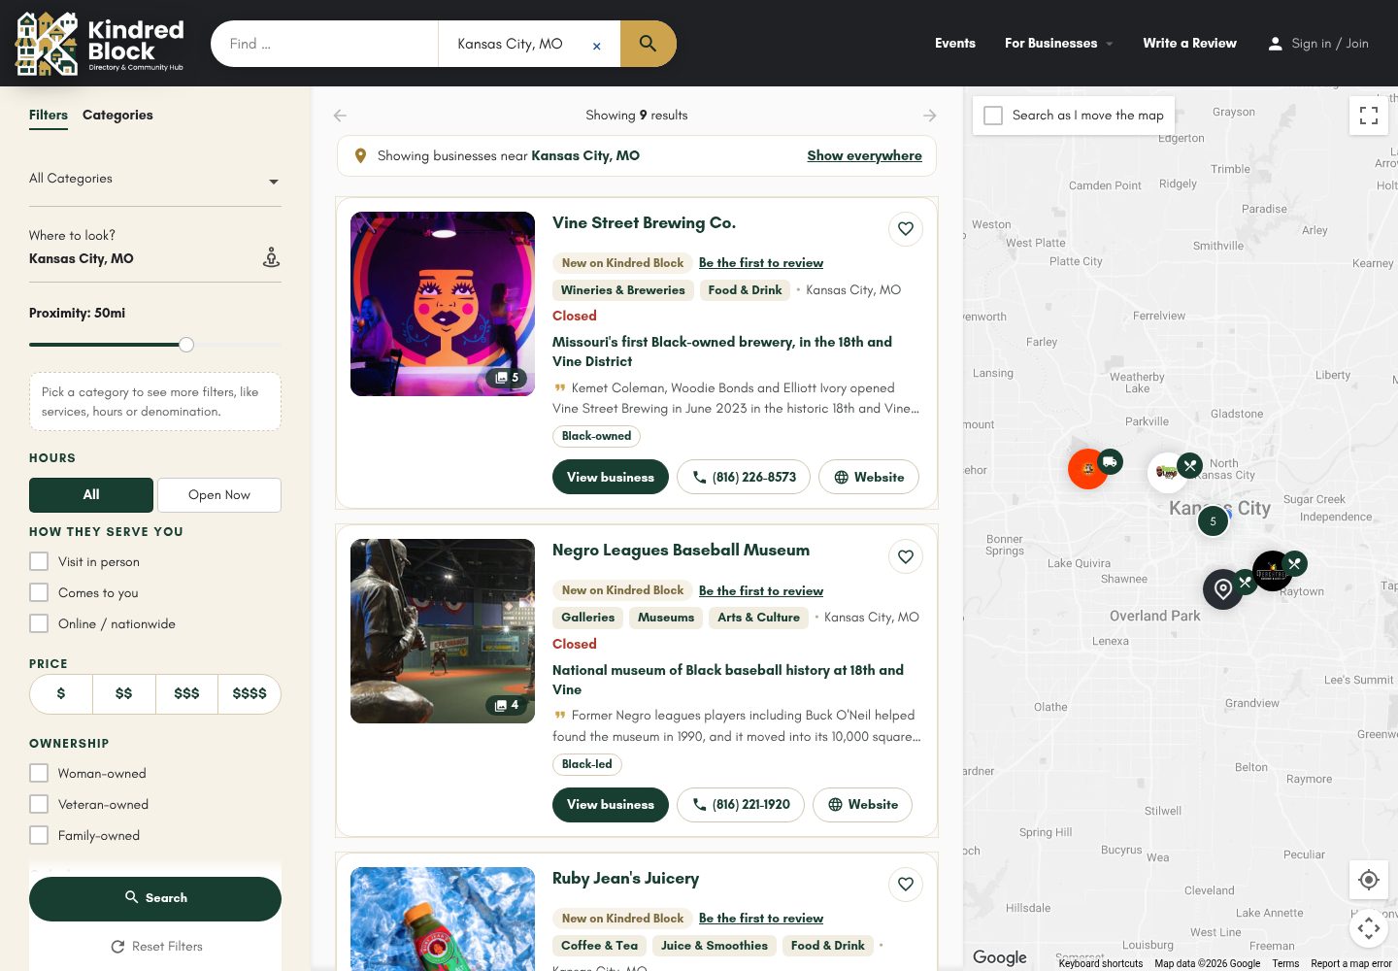Go to next results page arrow
Viewport: 1398px width, 971px height.
[x=930, y=116]
